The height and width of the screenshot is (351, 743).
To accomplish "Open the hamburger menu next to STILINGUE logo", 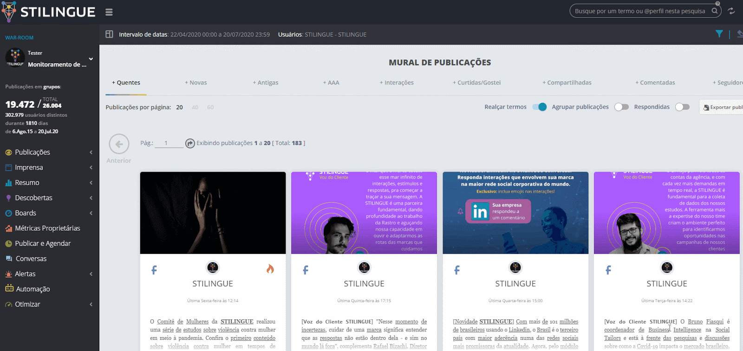I will (x=109, y=12).
